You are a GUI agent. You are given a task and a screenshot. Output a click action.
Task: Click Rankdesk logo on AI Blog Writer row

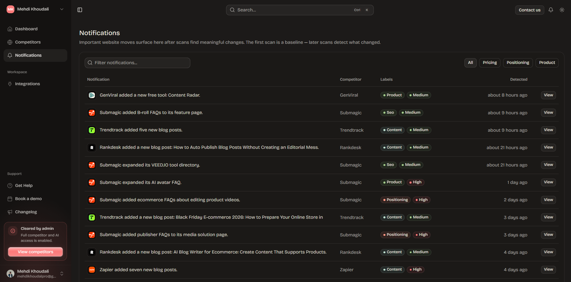tap(92, 252)
